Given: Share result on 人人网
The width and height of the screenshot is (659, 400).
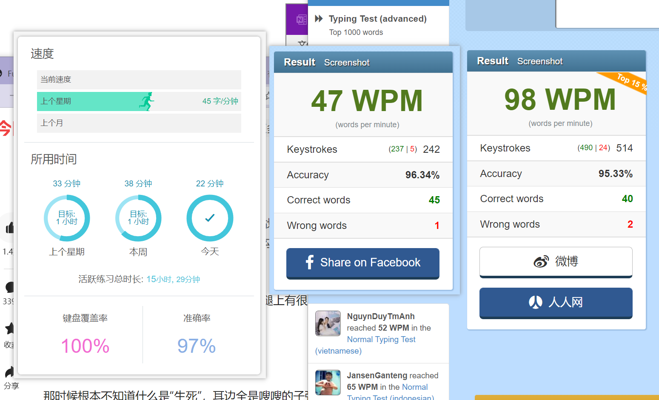Looking at the screenshot, I should 556,303.
